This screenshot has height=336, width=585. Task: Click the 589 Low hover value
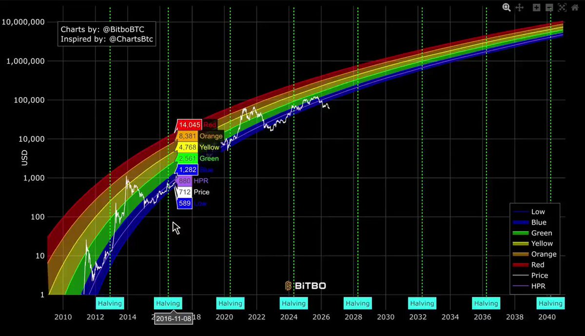tap(185, 203)
